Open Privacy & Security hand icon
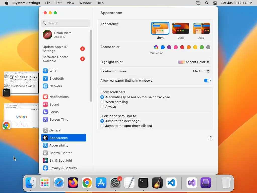257x193 pixels. [x=45, y=168]
